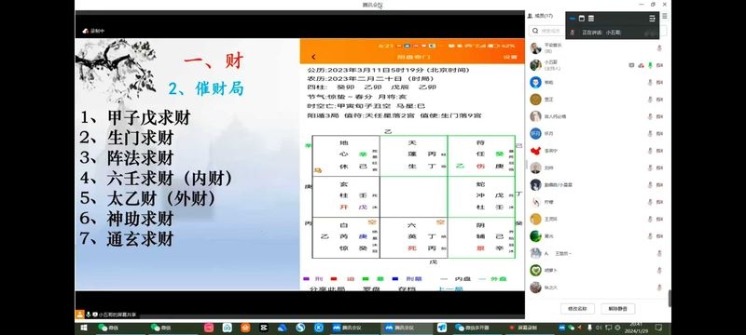Toggle mute for the first listed participant
Image resolution: width=746 pixels, height=335 pixels.
tap(659, 48)
